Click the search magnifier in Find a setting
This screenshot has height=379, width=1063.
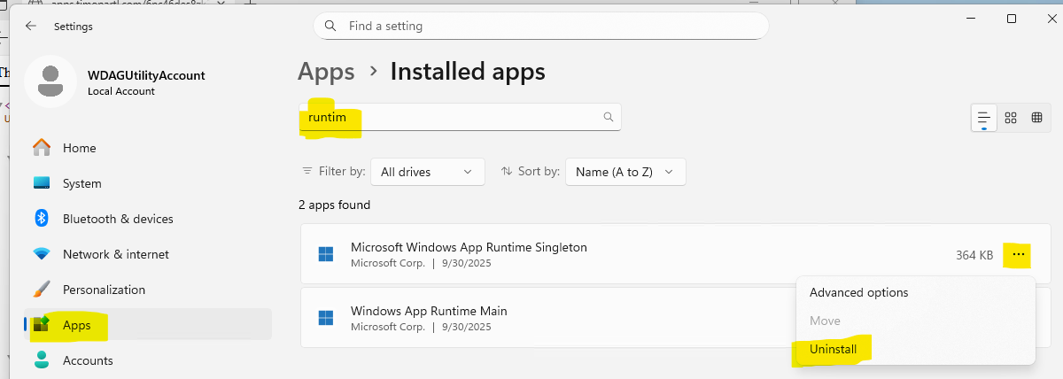pyautogui.click(x=330, y=26)
